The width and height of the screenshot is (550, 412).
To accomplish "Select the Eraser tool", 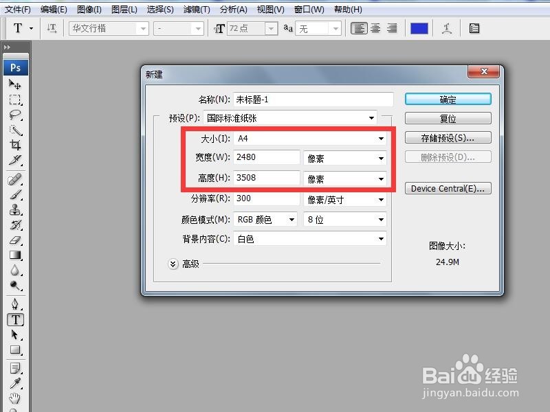I will [x=15, y=238].
